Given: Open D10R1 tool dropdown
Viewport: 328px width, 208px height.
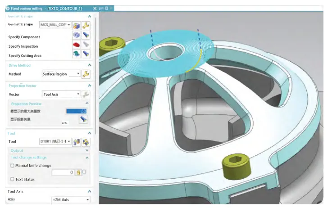Looking at the screenshot, I should tap(55, 141).
